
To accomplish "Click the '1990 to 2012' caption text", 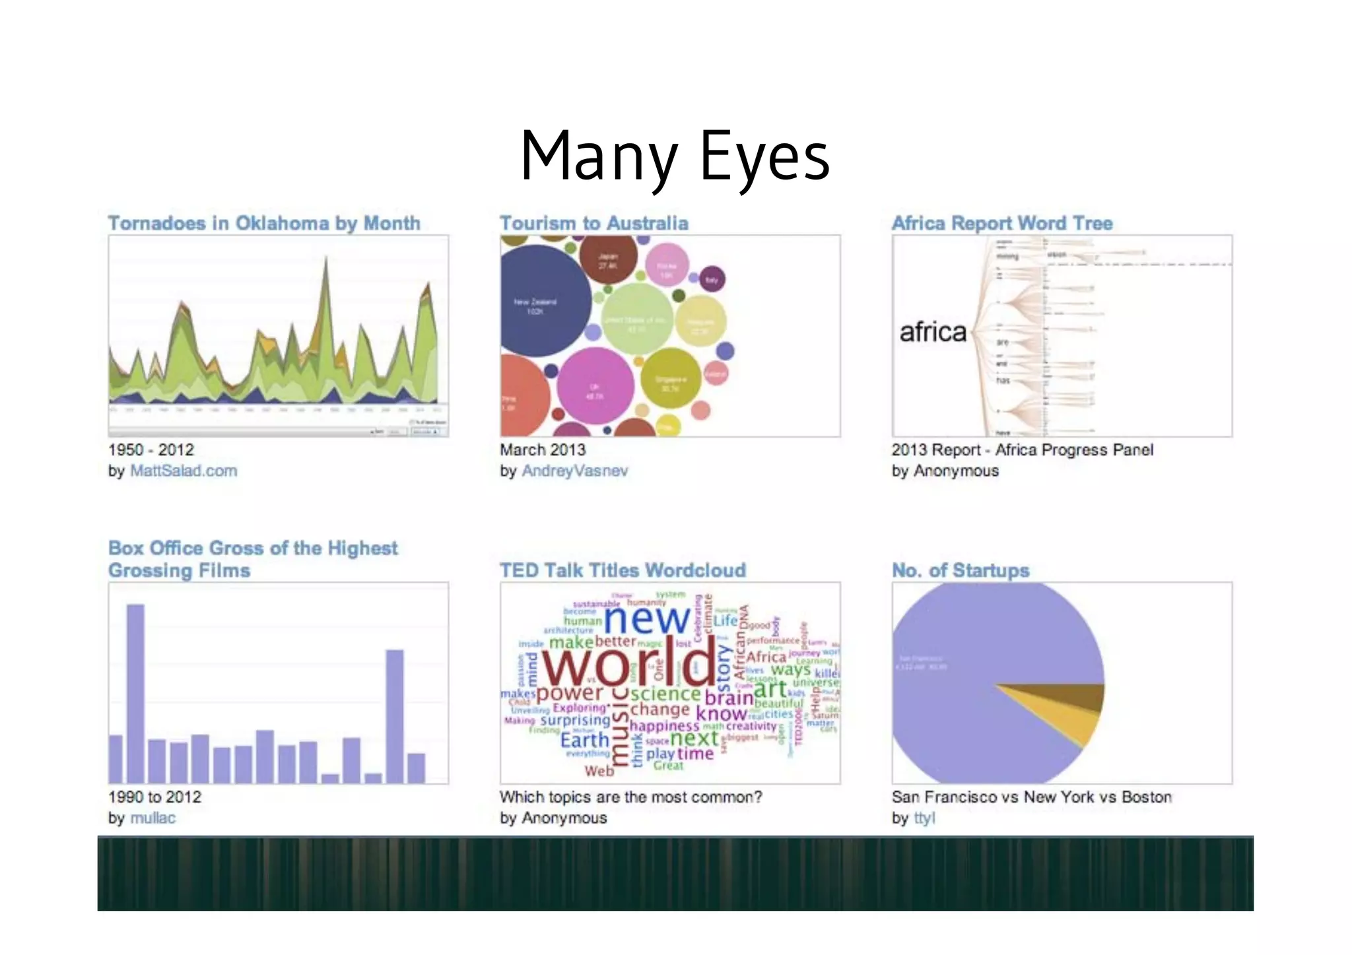I will pyautogui.click(x=155, y=797).
